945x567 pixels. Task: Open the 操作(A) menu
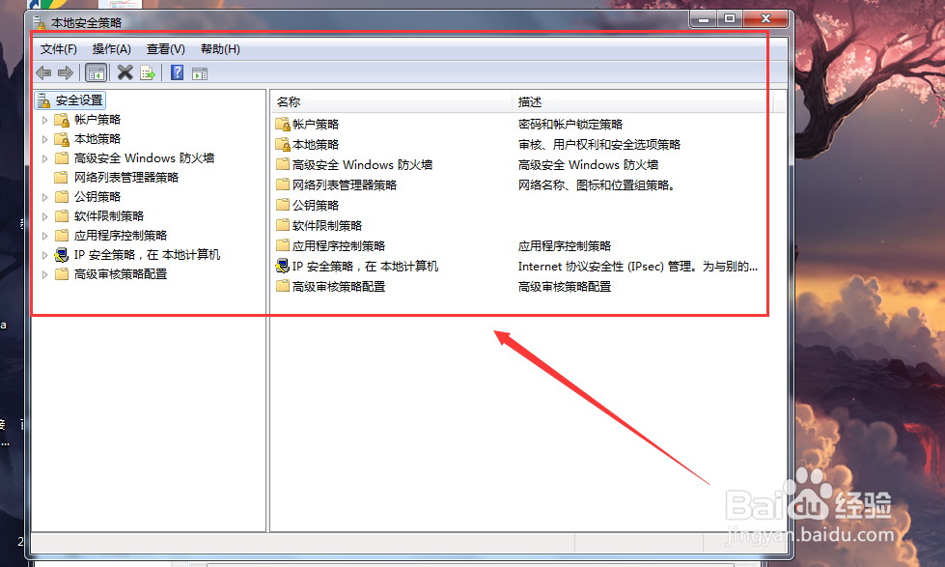point(112,49)
